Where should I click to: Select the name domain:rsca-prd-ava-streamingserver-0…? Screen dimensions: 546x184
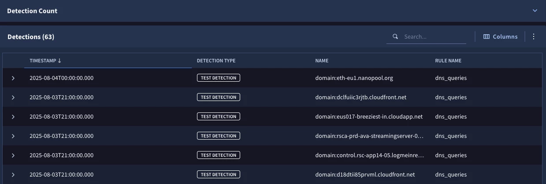point(369,136)
